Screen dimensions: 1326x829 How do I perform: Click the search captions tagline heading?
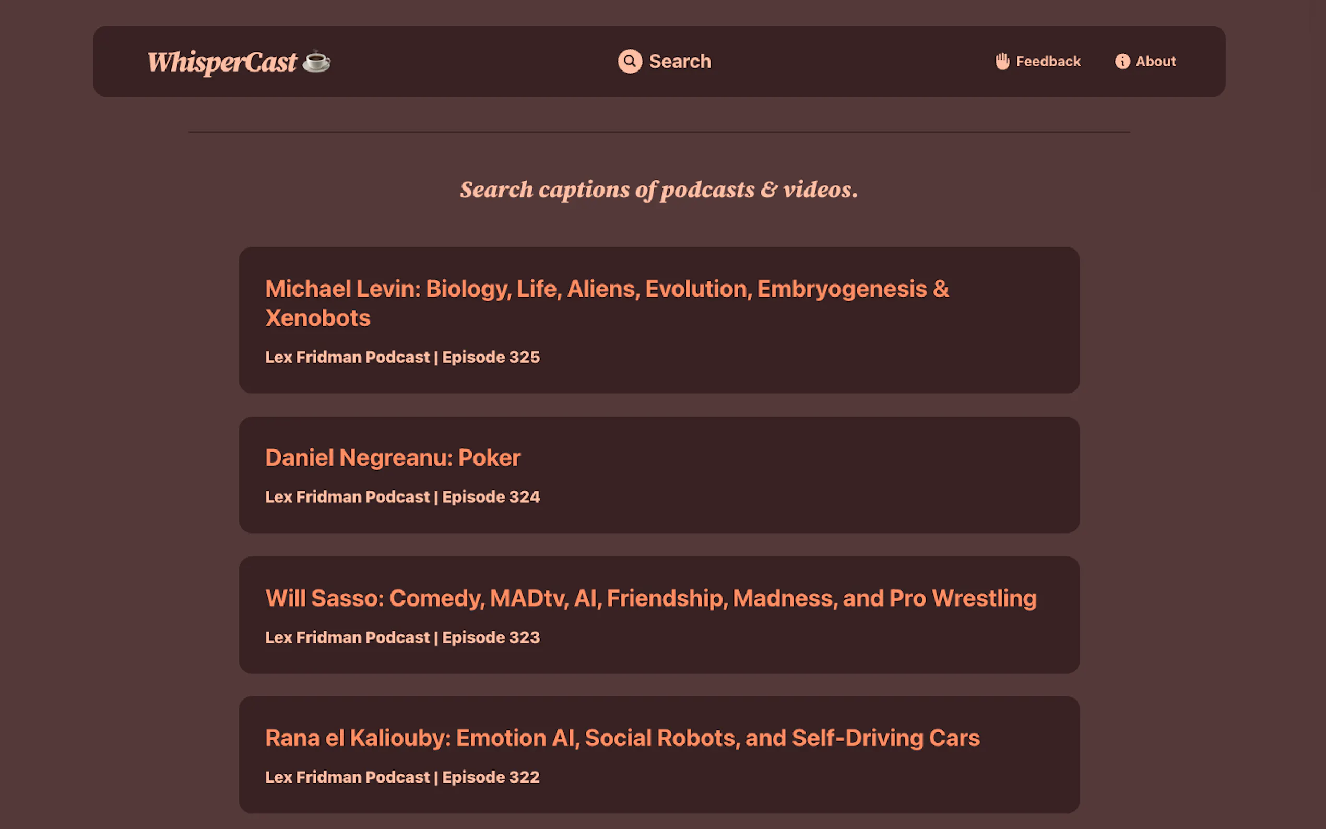tap(659, 190)
